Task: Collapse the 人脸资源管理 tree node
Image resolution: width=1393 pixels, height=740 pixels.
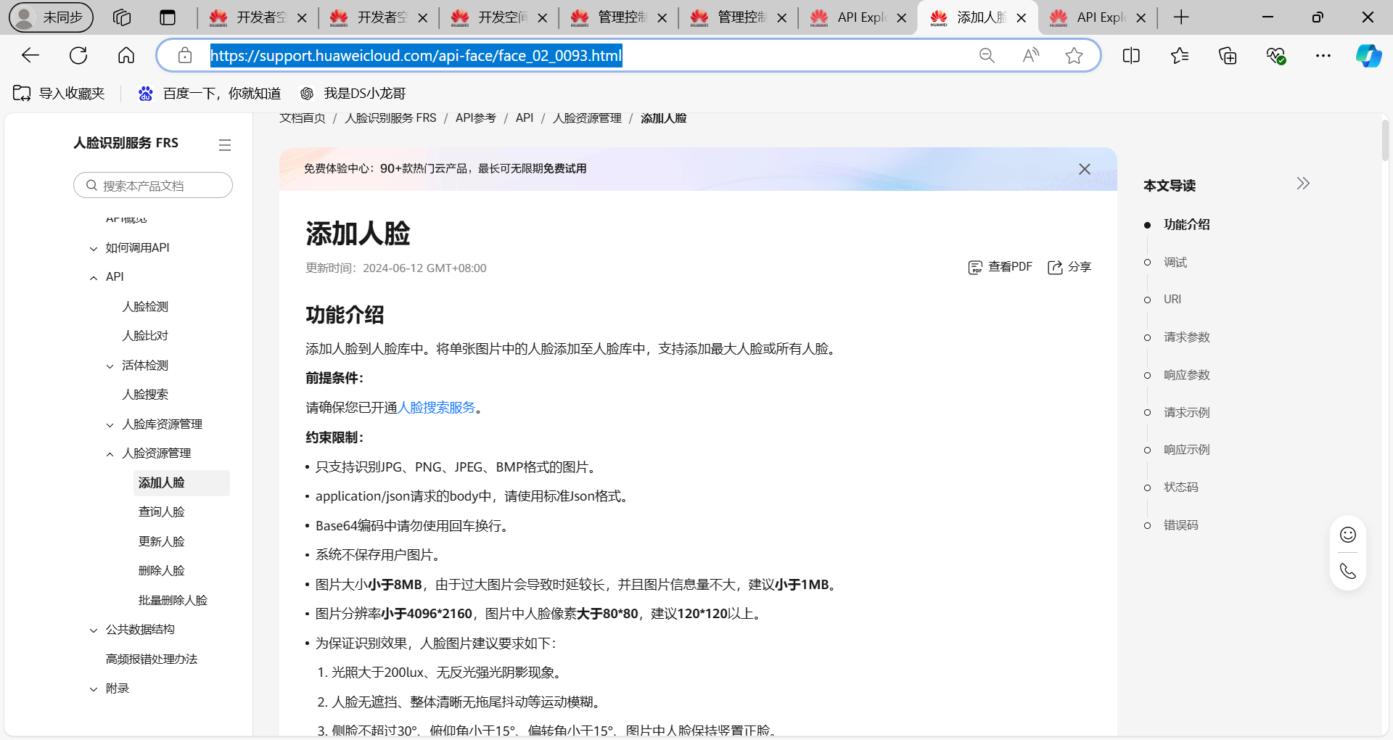Action: (110, 454)
